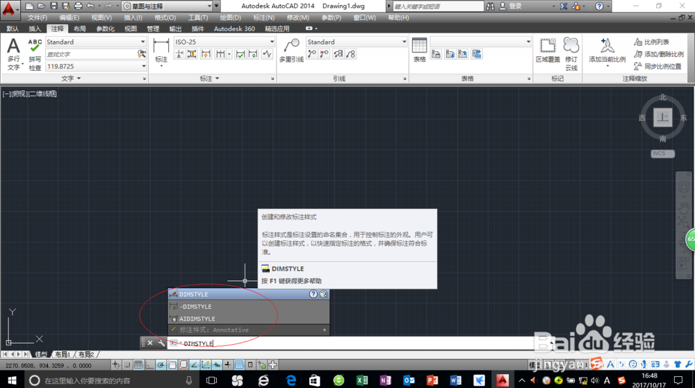Click the Remove Leader icon
The width and height of the screenshot is (695, 388).
click(325, 54)
